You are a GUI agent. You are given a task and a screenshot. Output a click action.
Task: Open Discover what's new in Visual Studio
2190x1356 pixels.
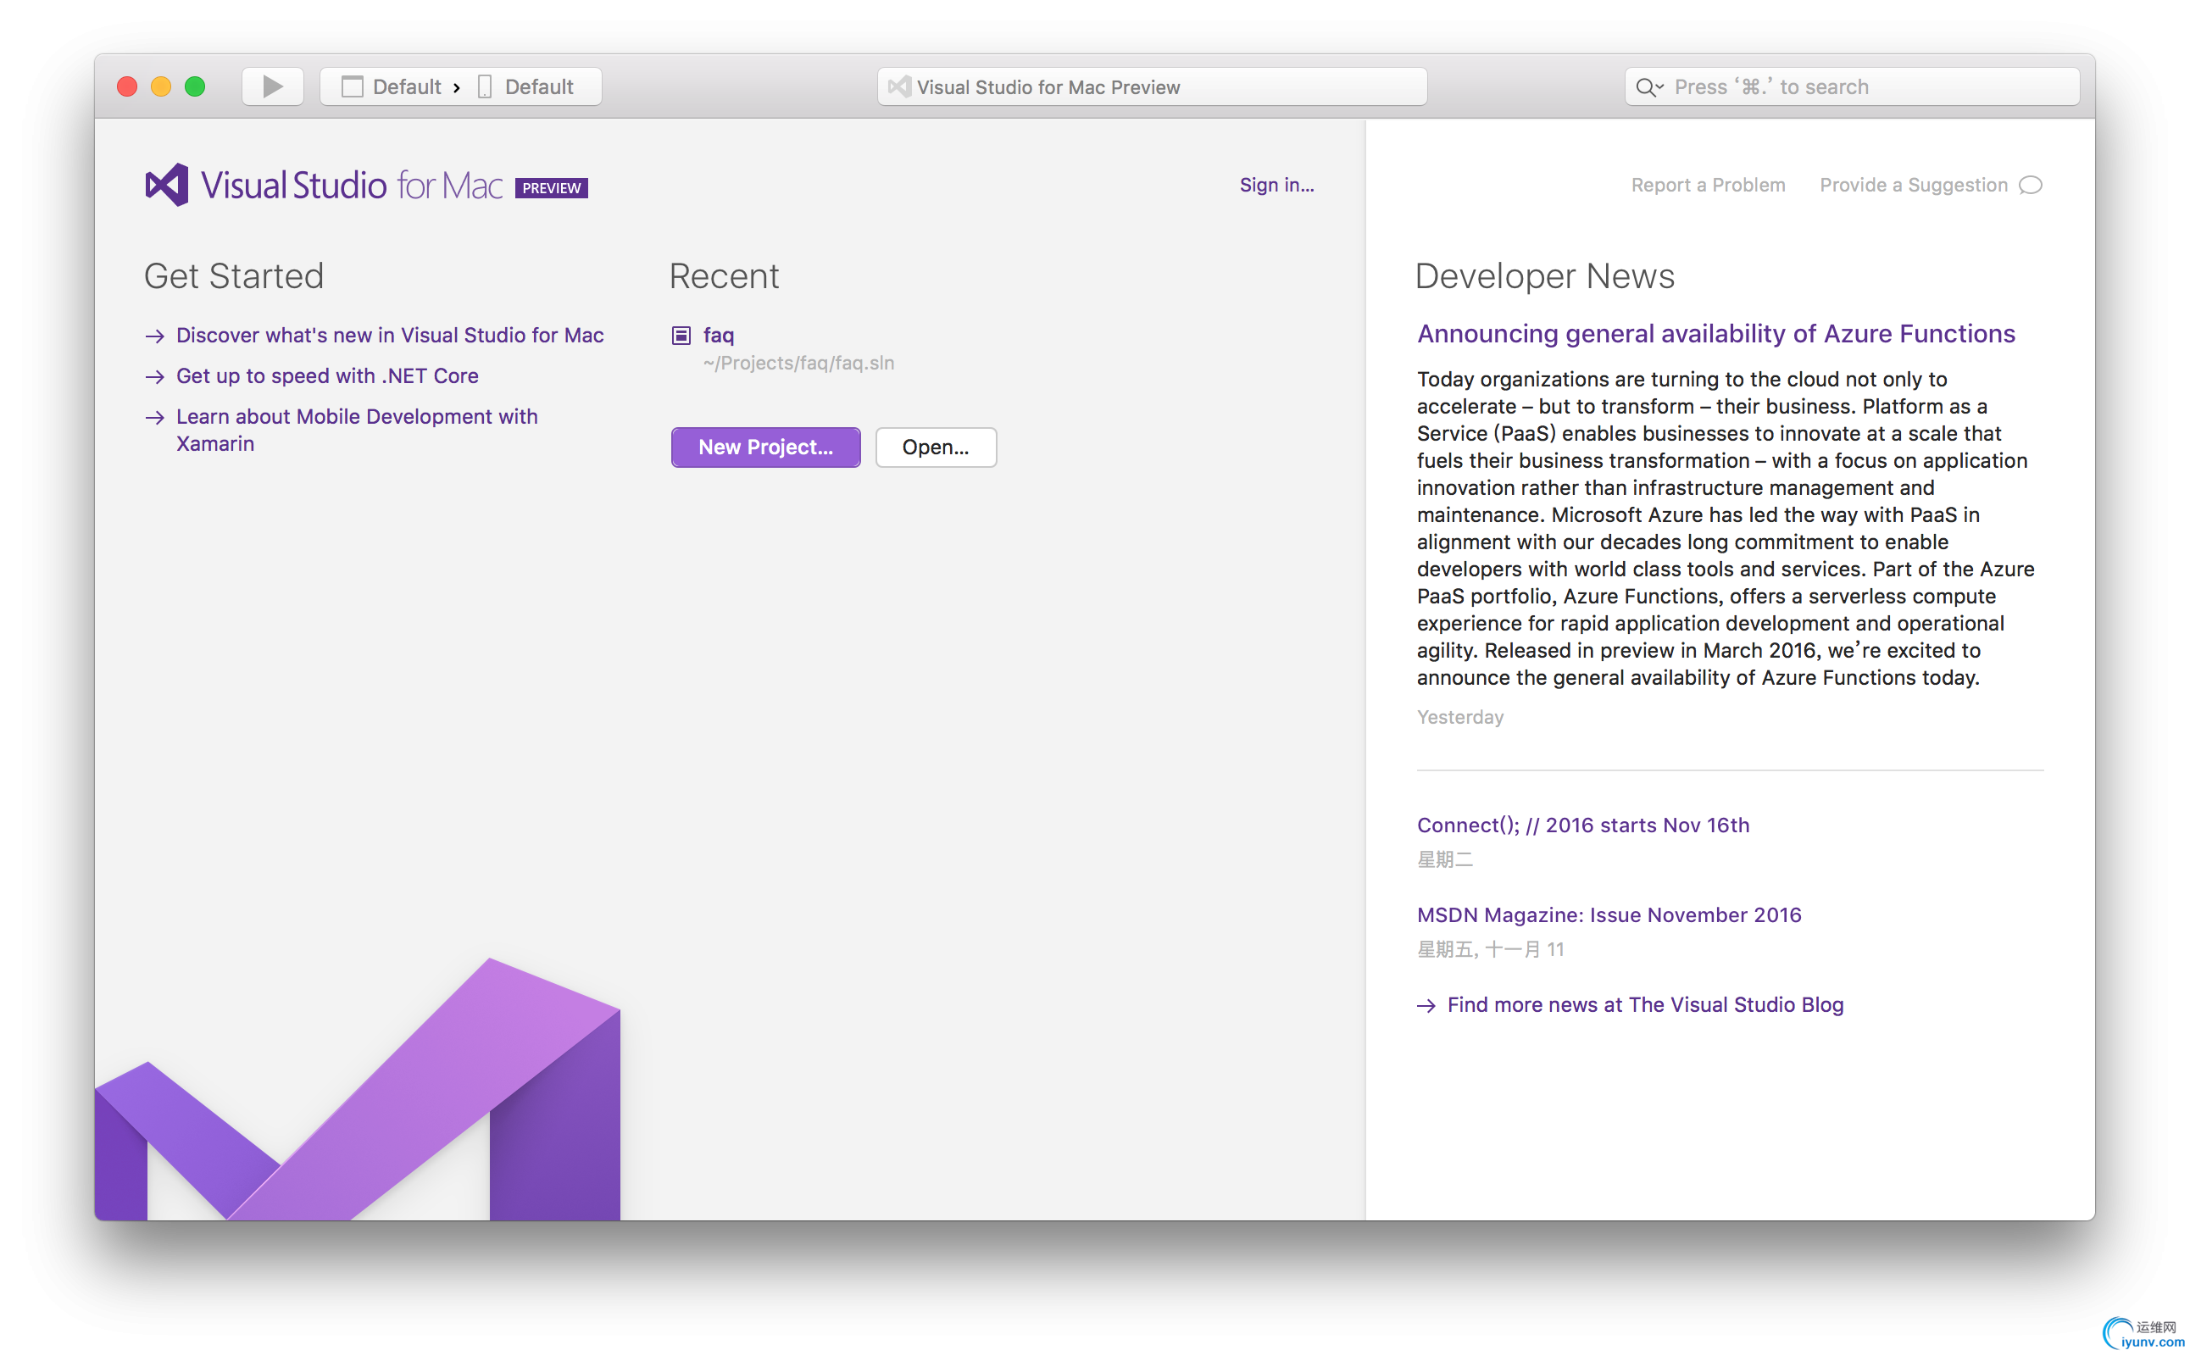tap(389, 336)
